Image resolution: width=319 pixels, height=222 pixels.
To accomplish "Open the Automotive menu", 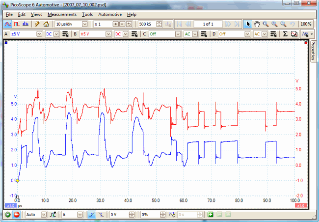I will [x=110, y=14].
